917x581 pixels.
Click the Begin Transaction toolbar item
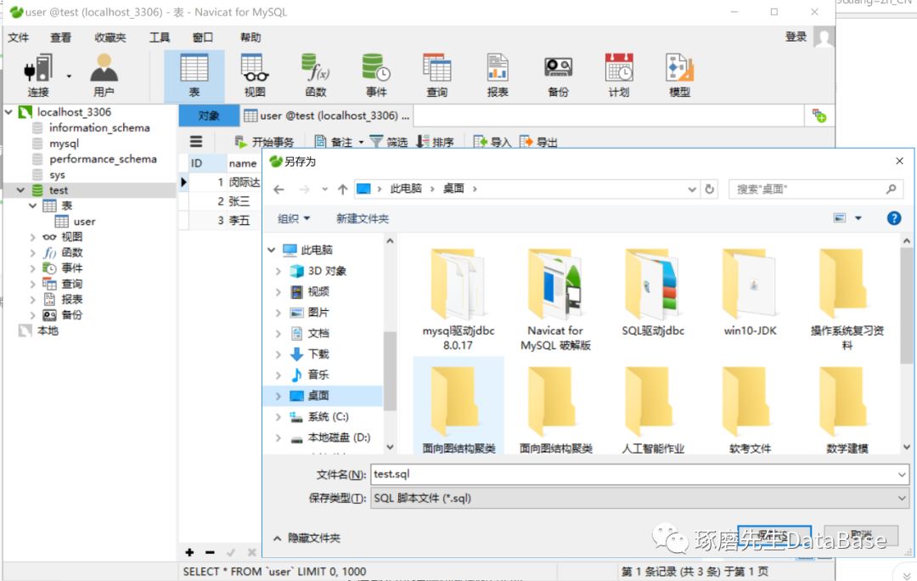click(264, 142)
